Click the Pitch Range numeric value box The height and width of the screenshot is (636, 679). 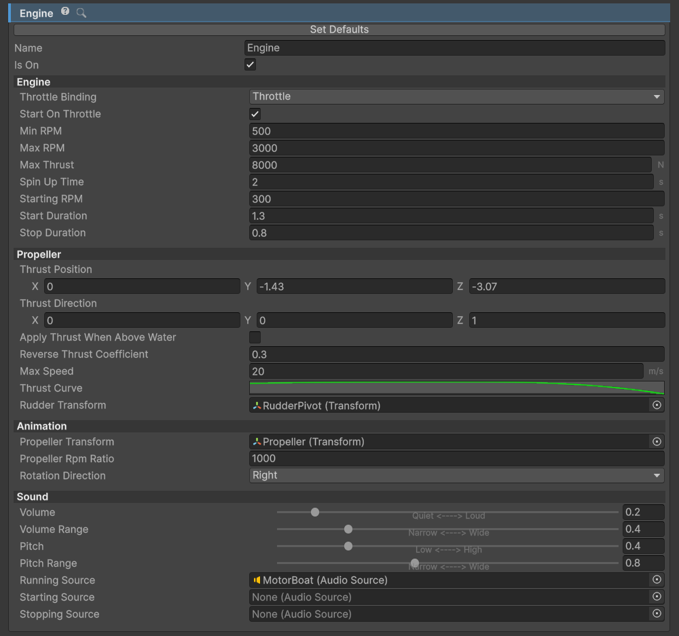(x=644, y=563)
